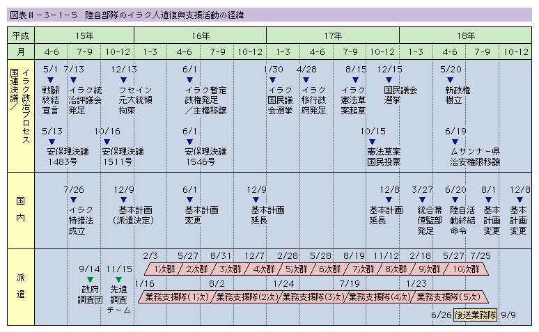Click the blue triangle above 新政権樹立

pyautogui.click(x=451, y=80)
